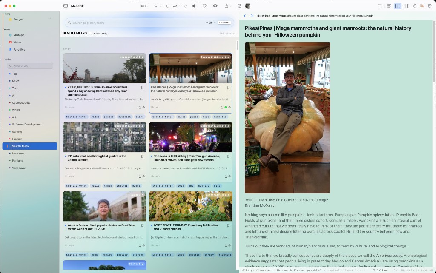Click the Follow button in status bar

pyautogui.click(x=380, y=270)
